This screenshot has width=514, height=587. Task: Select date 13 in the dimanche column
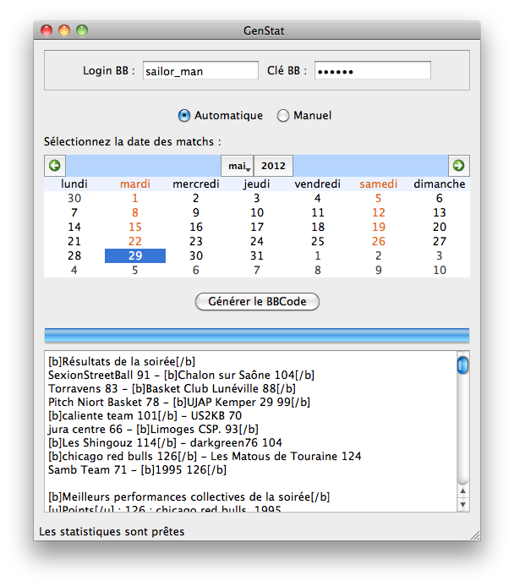440,212
